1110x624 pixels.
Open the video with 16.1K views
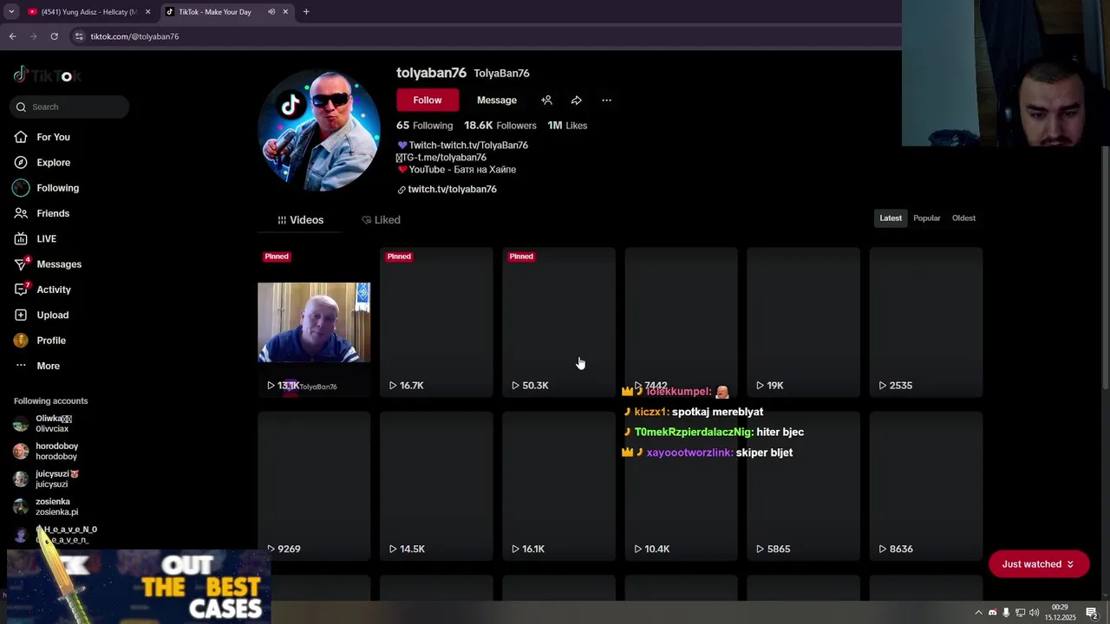558,486
